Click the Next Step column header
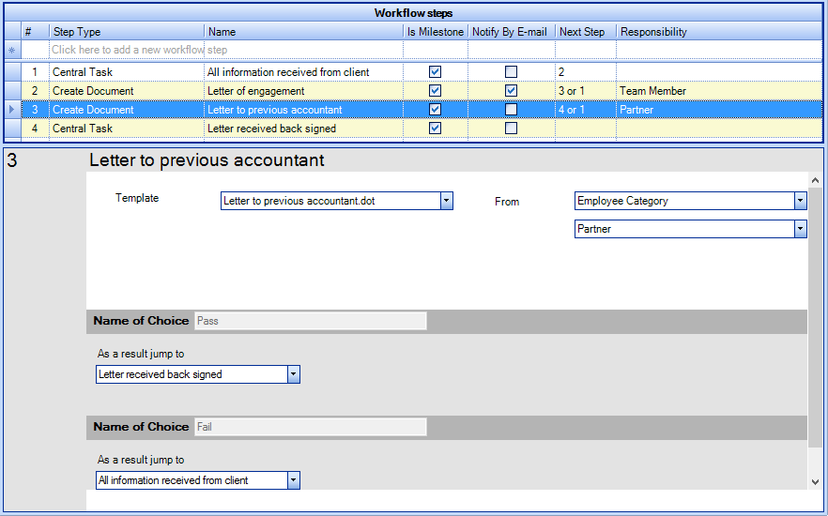 tap(586, 32)
